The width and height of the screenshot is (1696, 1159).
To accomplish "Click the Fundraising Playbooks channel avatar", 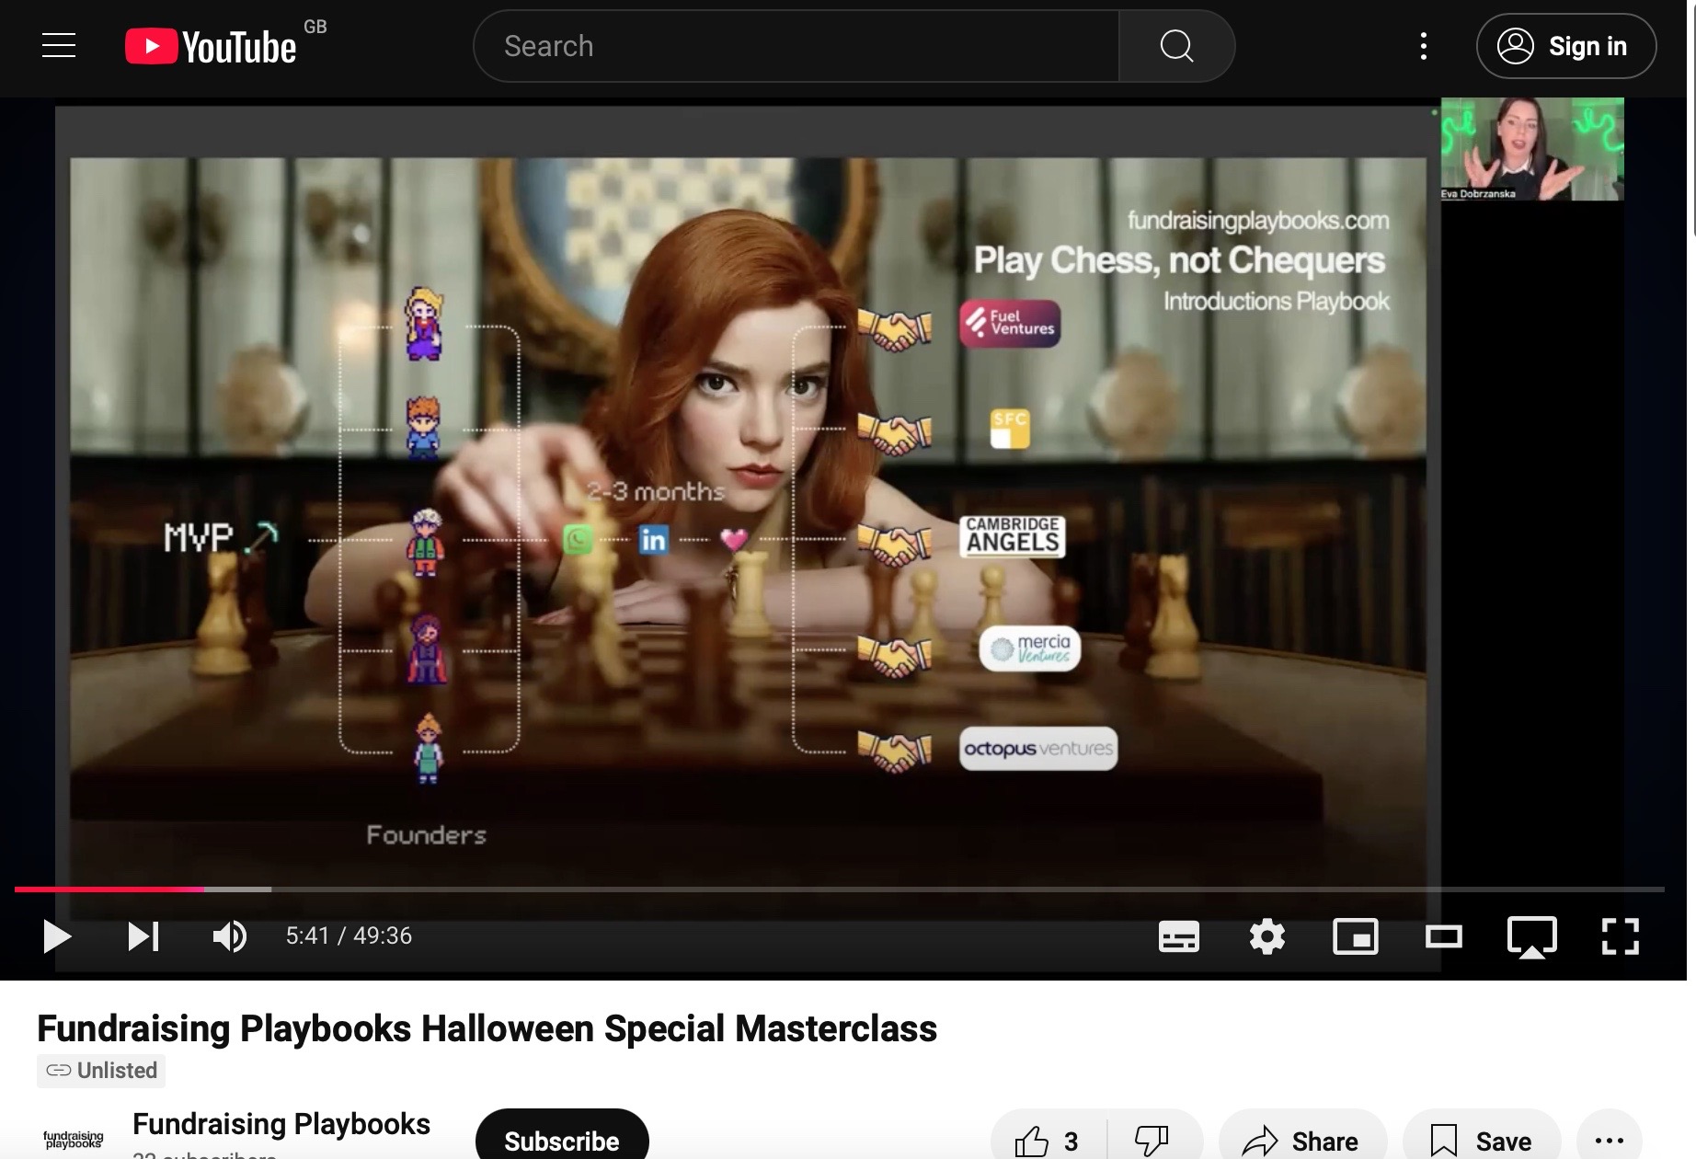I will (74, 1140).
